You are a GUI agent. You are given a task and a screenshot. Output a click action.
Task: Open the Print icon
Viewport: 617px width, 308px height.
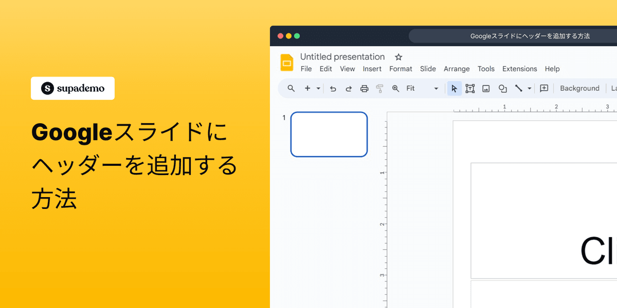click(365, 88)
